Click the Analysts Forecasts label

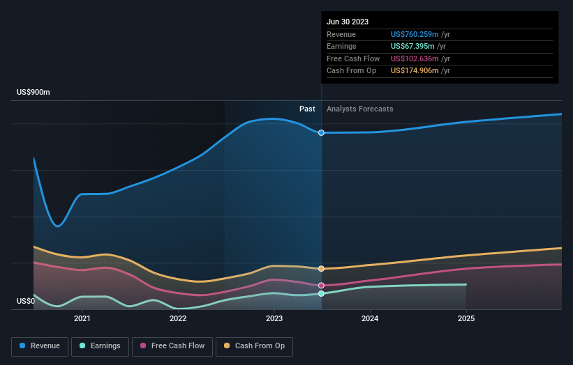coord(360,109)
